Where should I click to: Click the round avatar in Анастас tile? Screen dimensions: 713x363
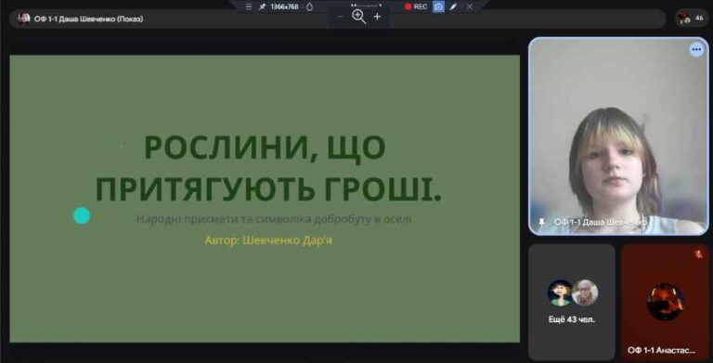[x=665, y=302]
